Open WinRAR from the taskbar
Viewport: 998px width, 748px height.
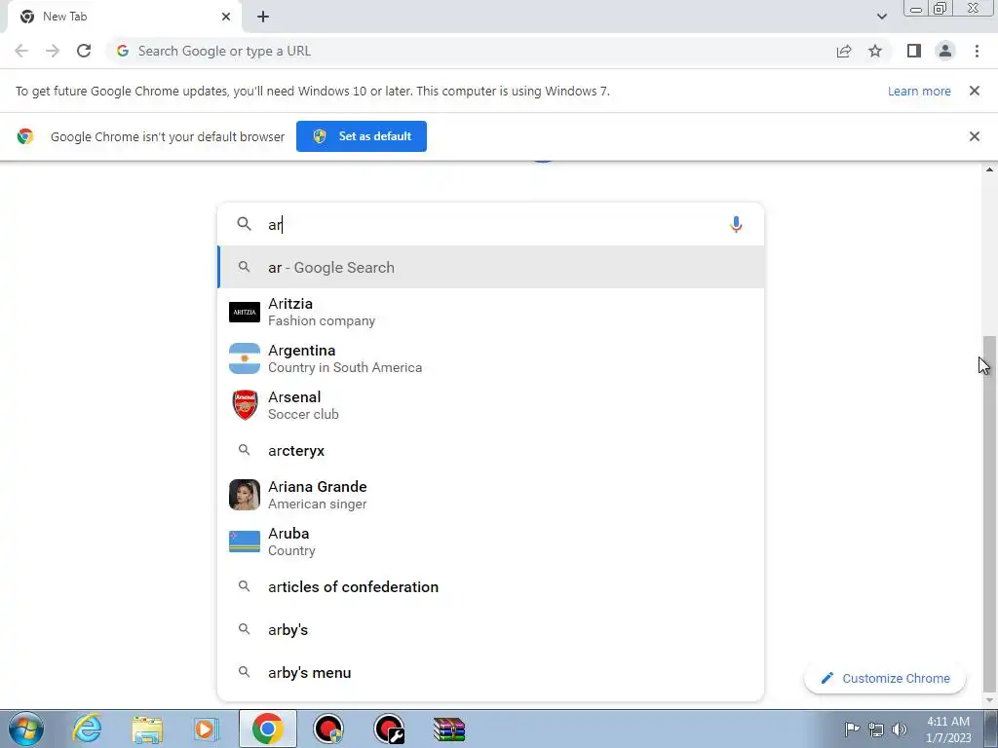[x=448, y=729]
